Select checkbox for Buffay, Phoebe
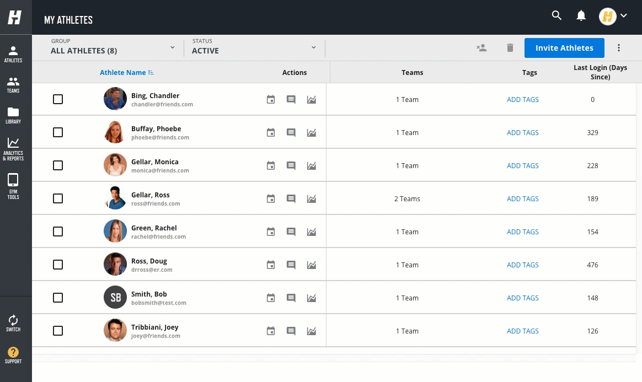Image resolution: width=642 pixels, height=382 pixels. [58, 132]
